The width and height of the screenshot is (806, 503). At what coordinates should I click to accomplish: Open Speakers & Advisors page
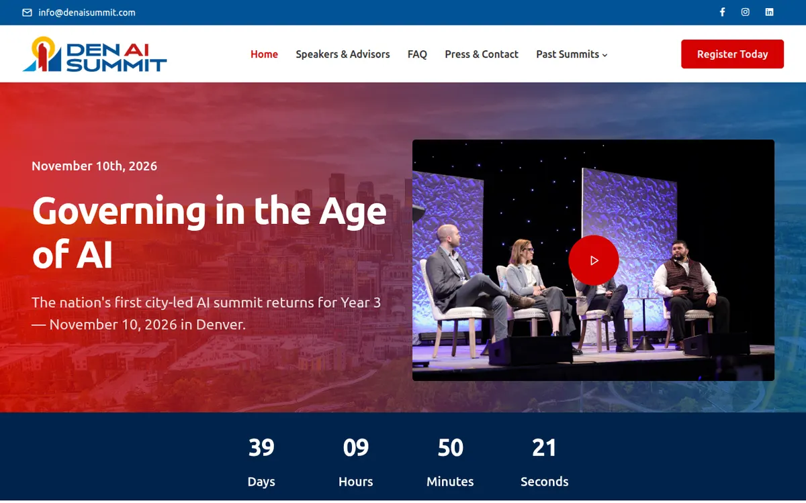(343, 54)
